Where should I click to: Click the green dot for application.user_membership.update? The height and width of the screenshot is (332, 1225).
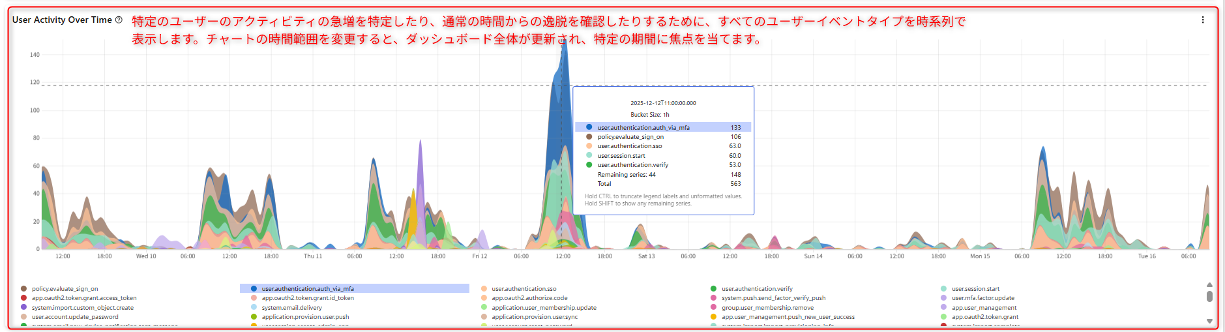coord(484,307)
